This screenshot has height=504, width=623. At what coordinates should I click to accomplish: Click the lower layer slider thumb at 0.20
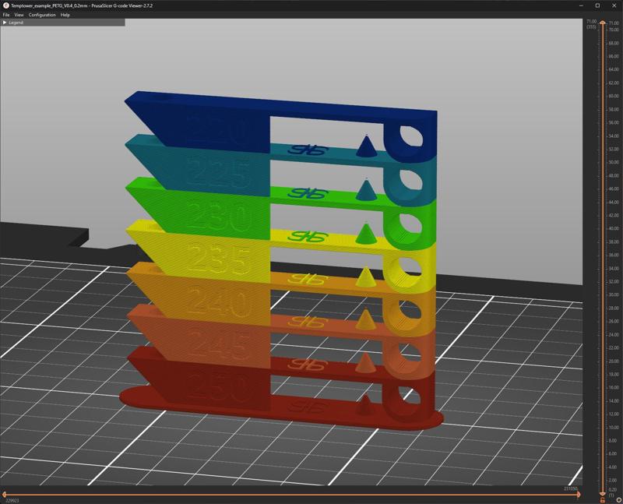(602, 493)
